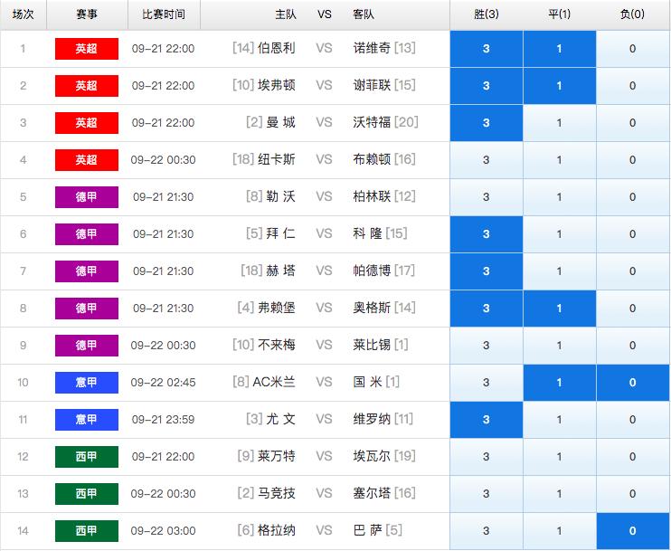Toggle loss (0) for AC米兰 vs 国米

pos(632,383)
